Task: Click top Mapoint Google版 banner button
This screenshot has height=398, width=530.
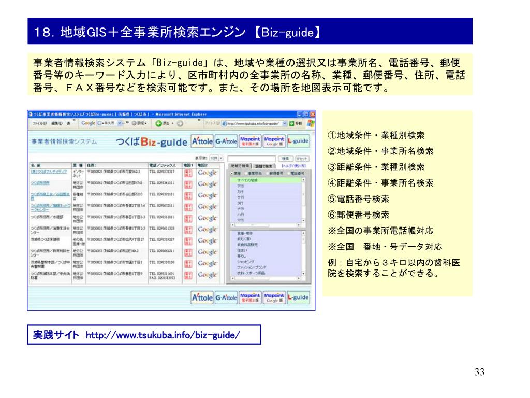Action: click(x=274, y=141)
